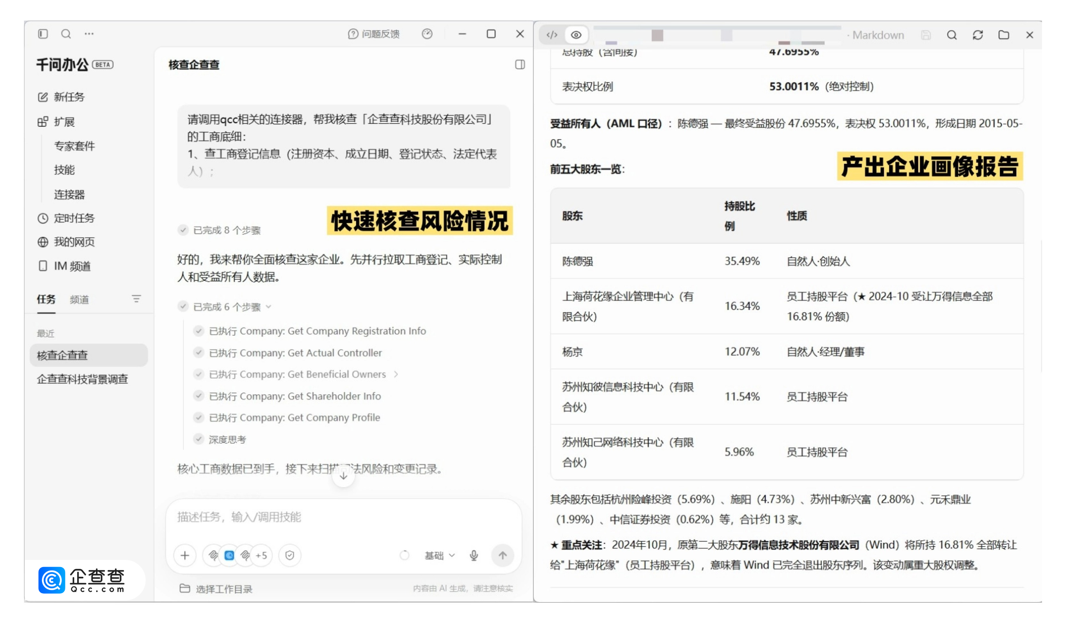The width and height of the screenshot is (1066, 627).
Task: Open the Get Company Registration Info step
Action: 310,331
